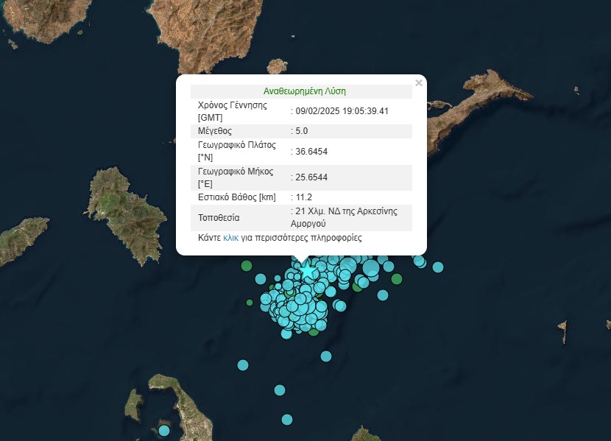
Task: Click the origin time 09/02/2025 19:05:39.41
Action: tap(342, 111)
